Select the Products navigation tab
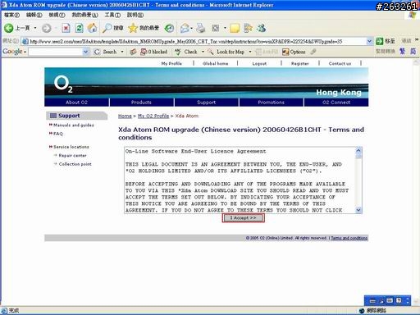The height and width of the screenshot is (315, 420). 141,103
